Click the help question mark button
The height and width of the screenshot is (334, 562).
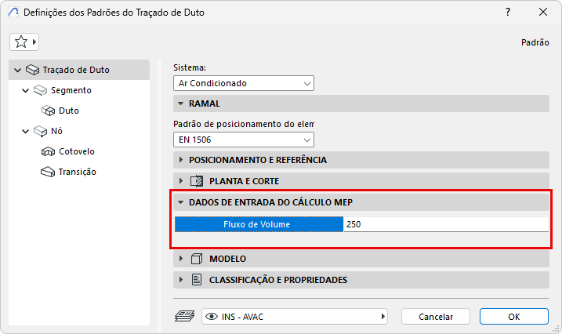508,13
